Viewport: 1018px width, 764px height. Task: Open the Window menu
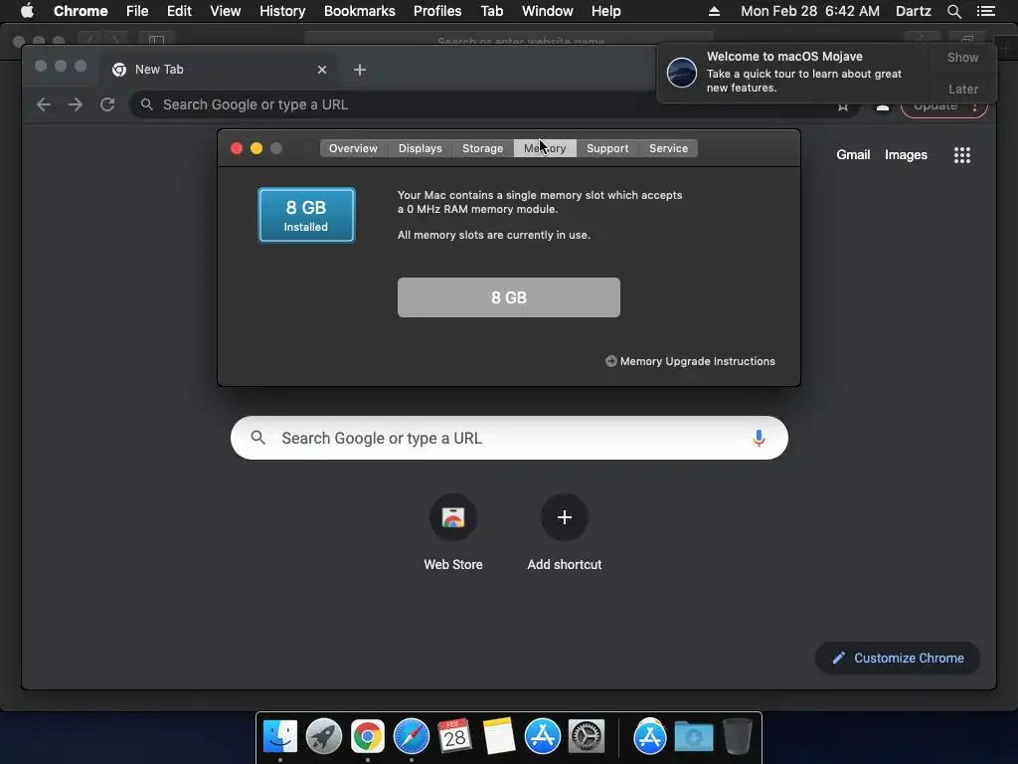[548, 11]
